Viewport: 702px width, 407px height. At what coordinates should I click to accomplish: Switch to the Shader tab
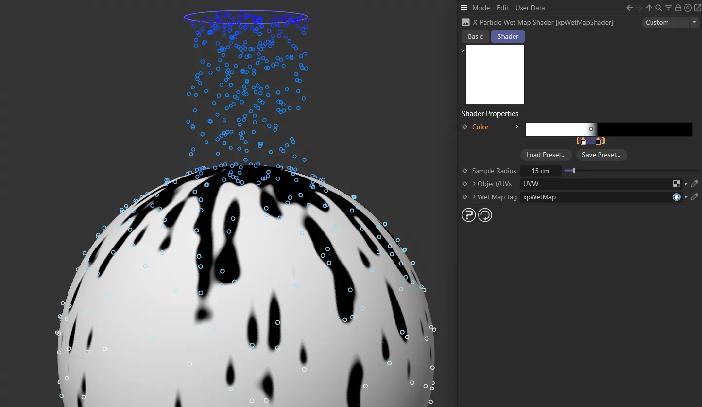507,36
